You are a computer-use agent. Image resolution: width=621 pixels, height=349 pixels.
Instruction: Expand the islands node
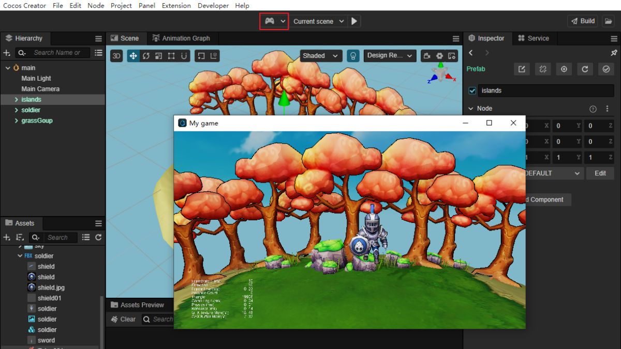tap(17, 99)
